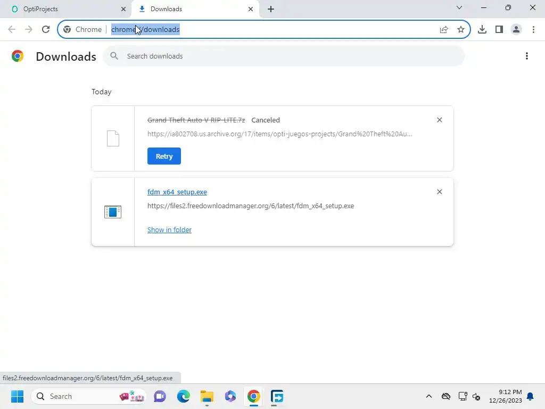This screenshot has height=409, width=545.
Task: Open Free Download Manager taskbar icon
Action: [277, 396]
